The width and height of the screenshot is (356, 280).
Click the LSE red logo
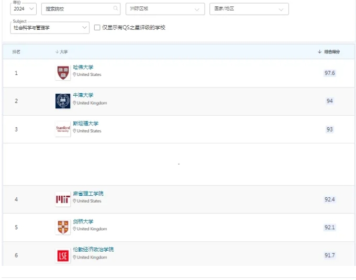pos(63,255)
